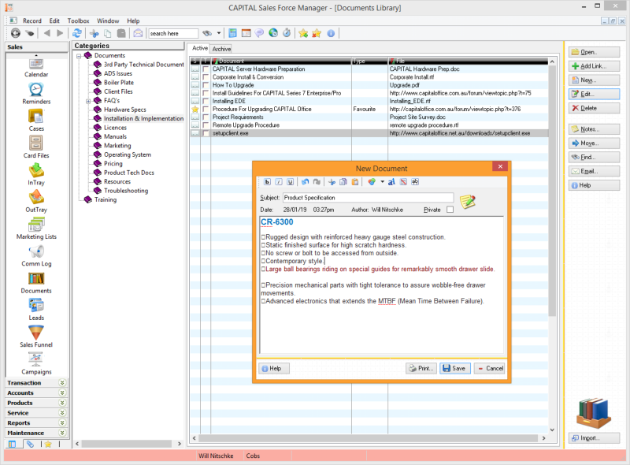Tick checkbox for Corporate Install & Conversion
Image resolution: width=630 pixels, height=465 pixels.
point(206,77)
